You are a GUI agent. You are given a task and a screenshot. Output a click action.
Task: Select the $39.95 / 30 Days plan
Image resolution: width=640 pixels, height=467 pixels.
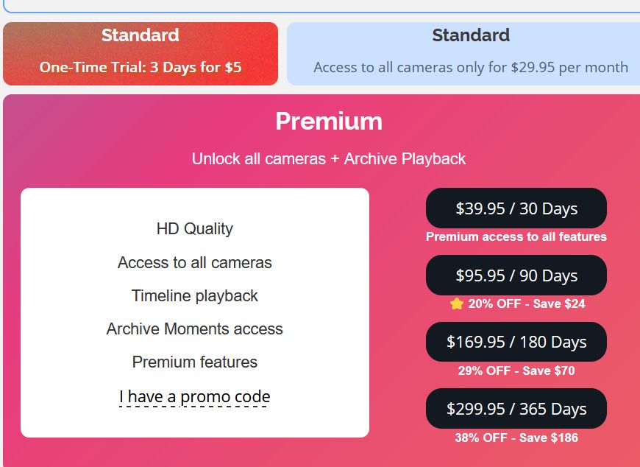[x=516, y=208]
